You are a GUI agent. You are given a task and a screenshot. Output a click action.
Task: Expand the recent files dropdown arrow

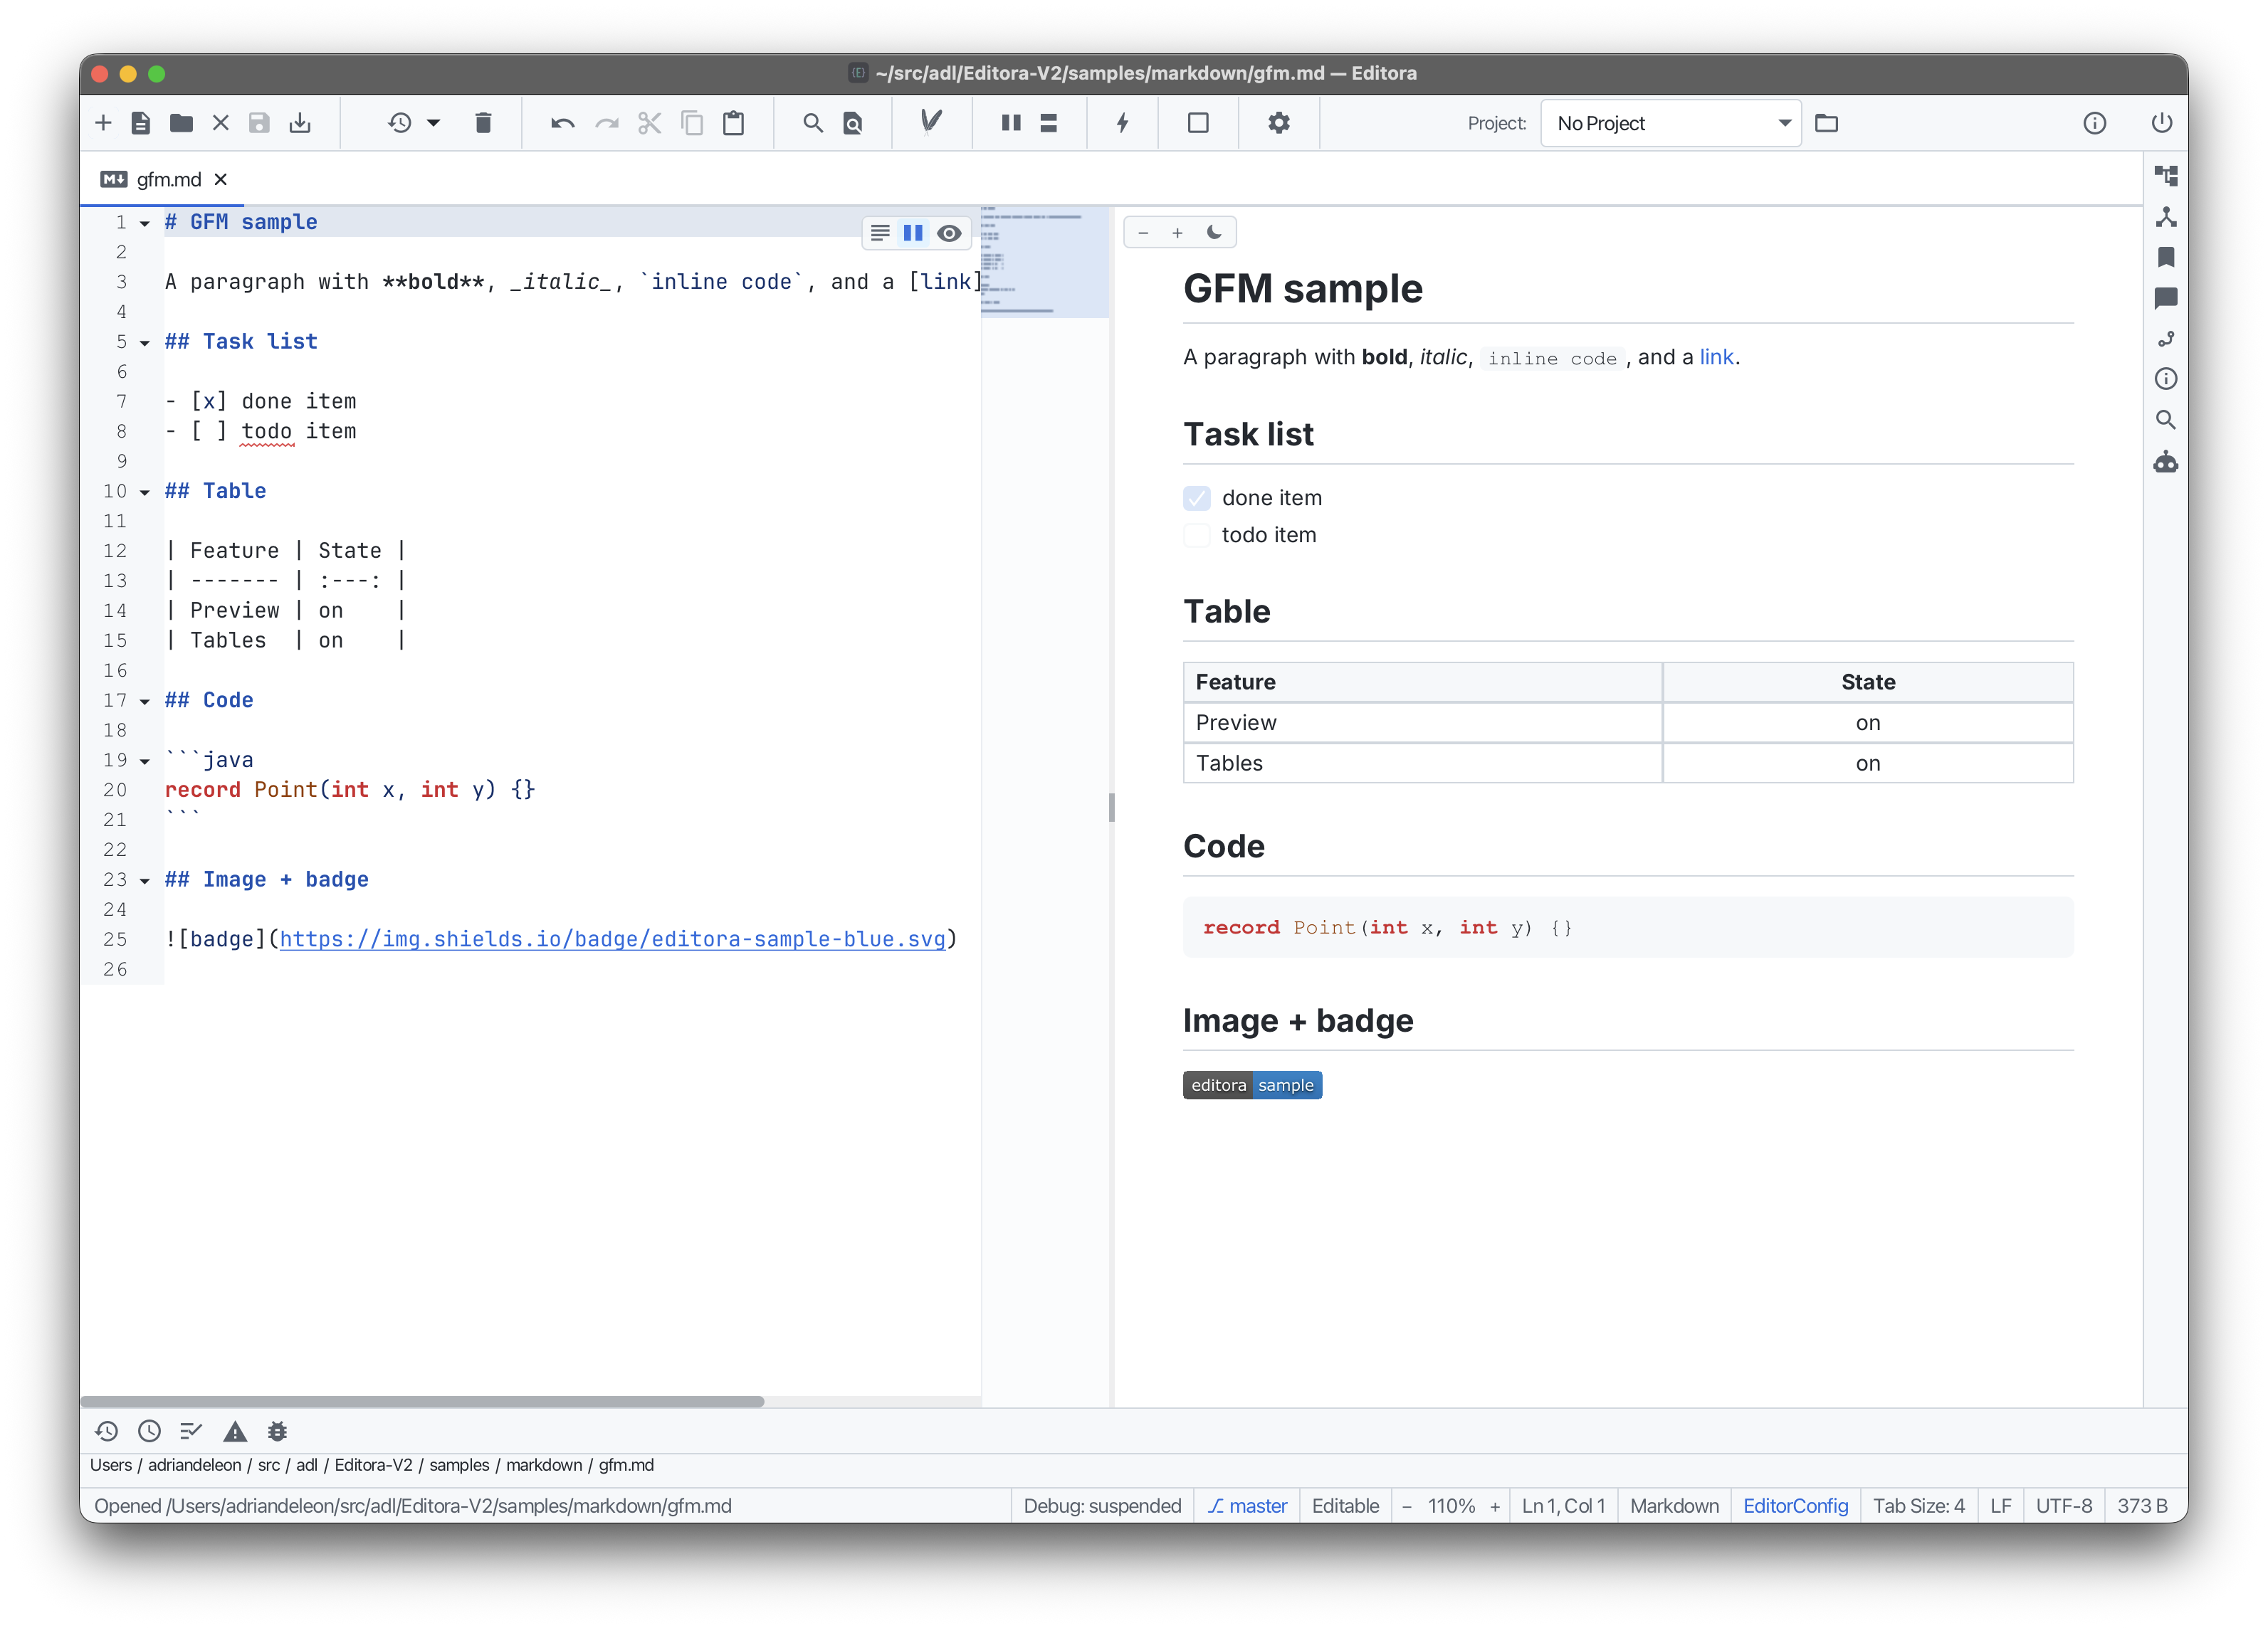[433, 123]
